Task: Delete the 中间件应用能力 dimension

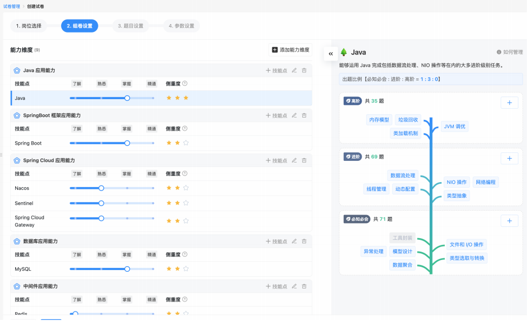Action: [304, 286]
